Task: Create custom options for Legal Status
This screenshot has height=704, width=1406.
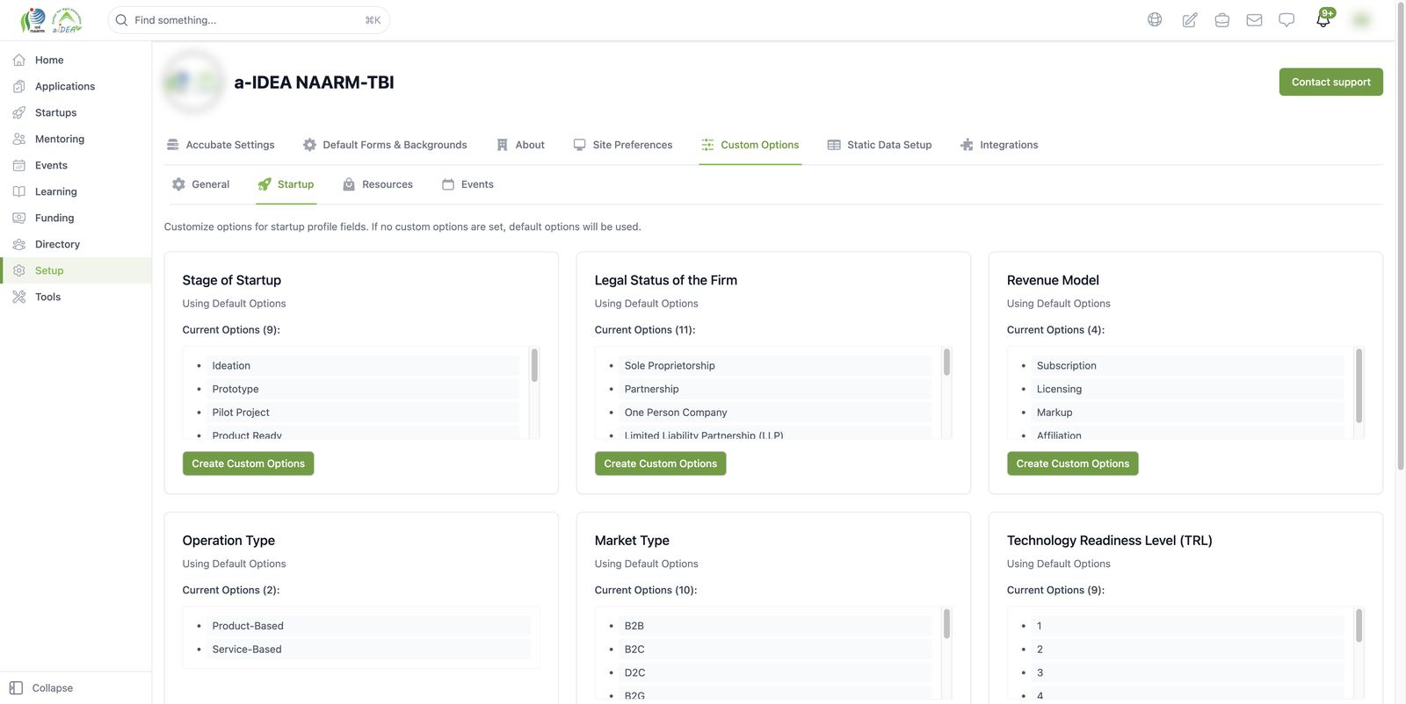Action: [x=661, y=463]
